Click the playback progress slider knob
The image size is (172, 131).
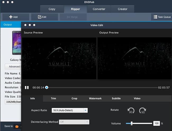click(47, 87)
